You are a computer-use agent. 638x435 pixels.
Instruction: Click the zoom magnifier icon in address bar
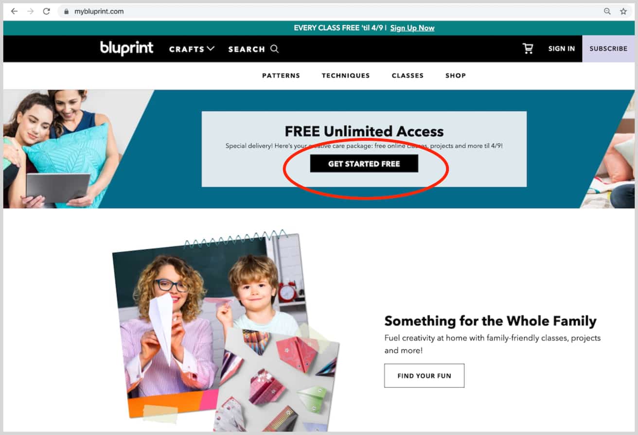tap(607, 11)
